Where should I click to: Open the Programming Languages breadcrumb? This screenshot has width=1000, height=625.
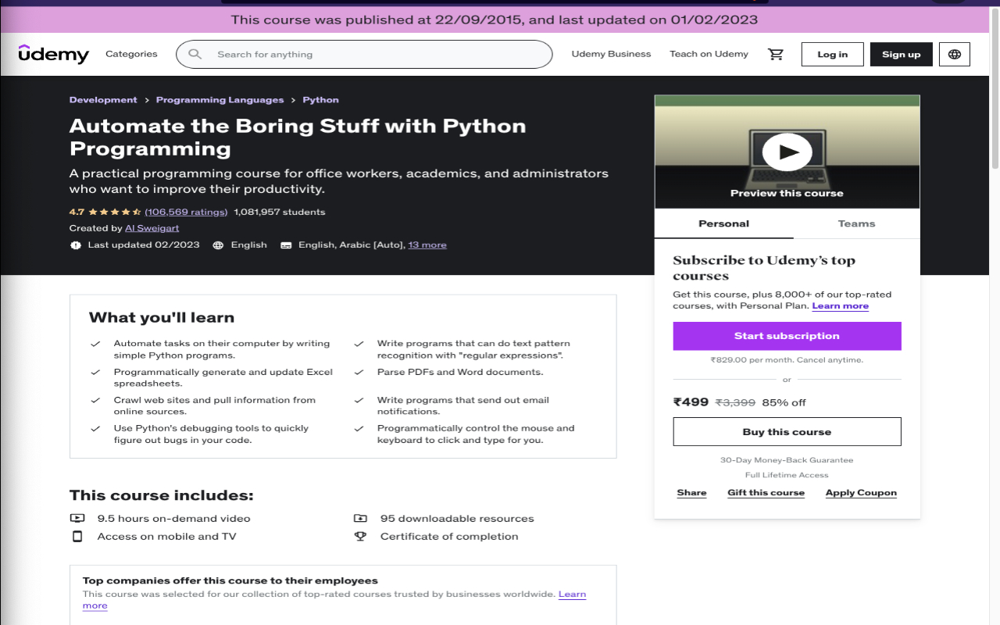point(220,100)
